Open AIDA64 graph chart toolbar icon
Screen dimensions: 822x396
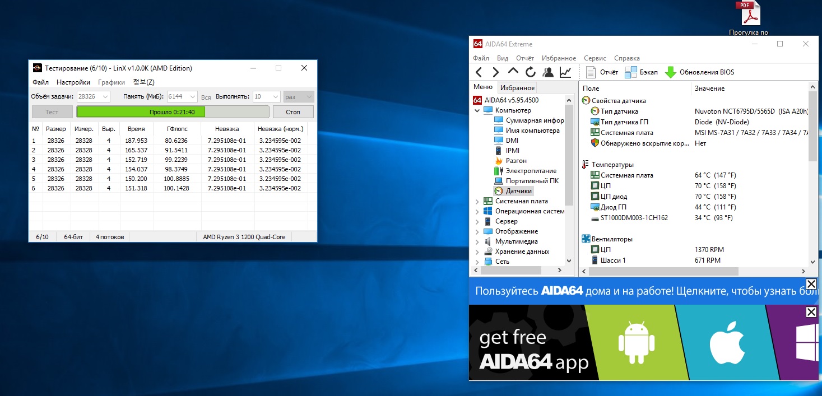click(566, 72)
